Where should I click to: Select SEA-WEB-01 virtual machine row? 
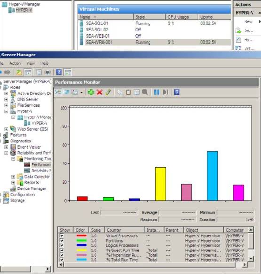coord(154,36)
